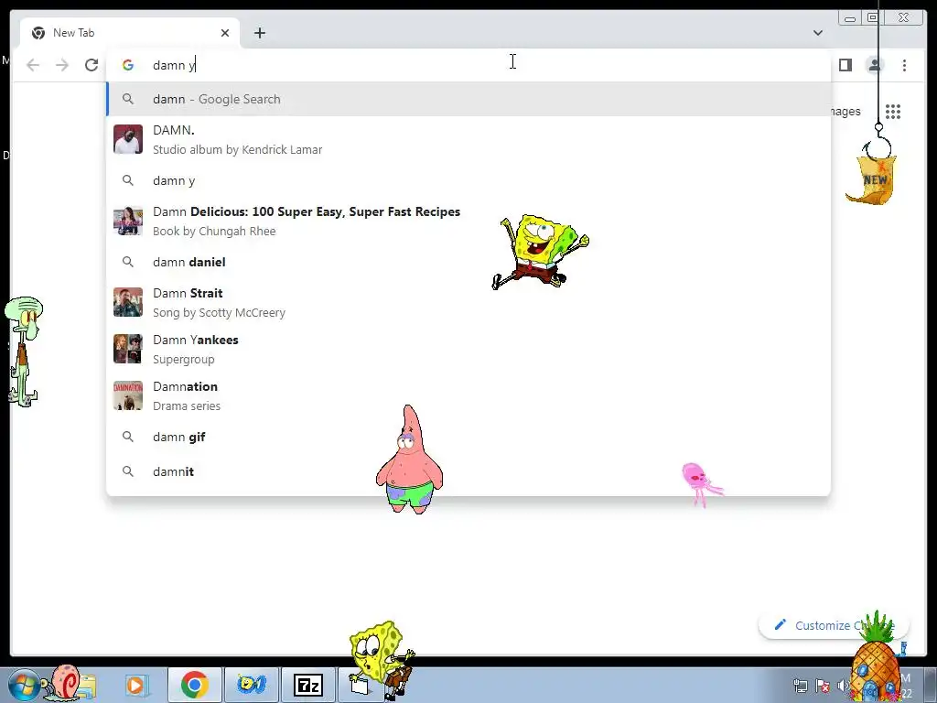Click the Damn Delicious book thumbnail
This screenshot has height=703, width=937.
click(128, 222)
